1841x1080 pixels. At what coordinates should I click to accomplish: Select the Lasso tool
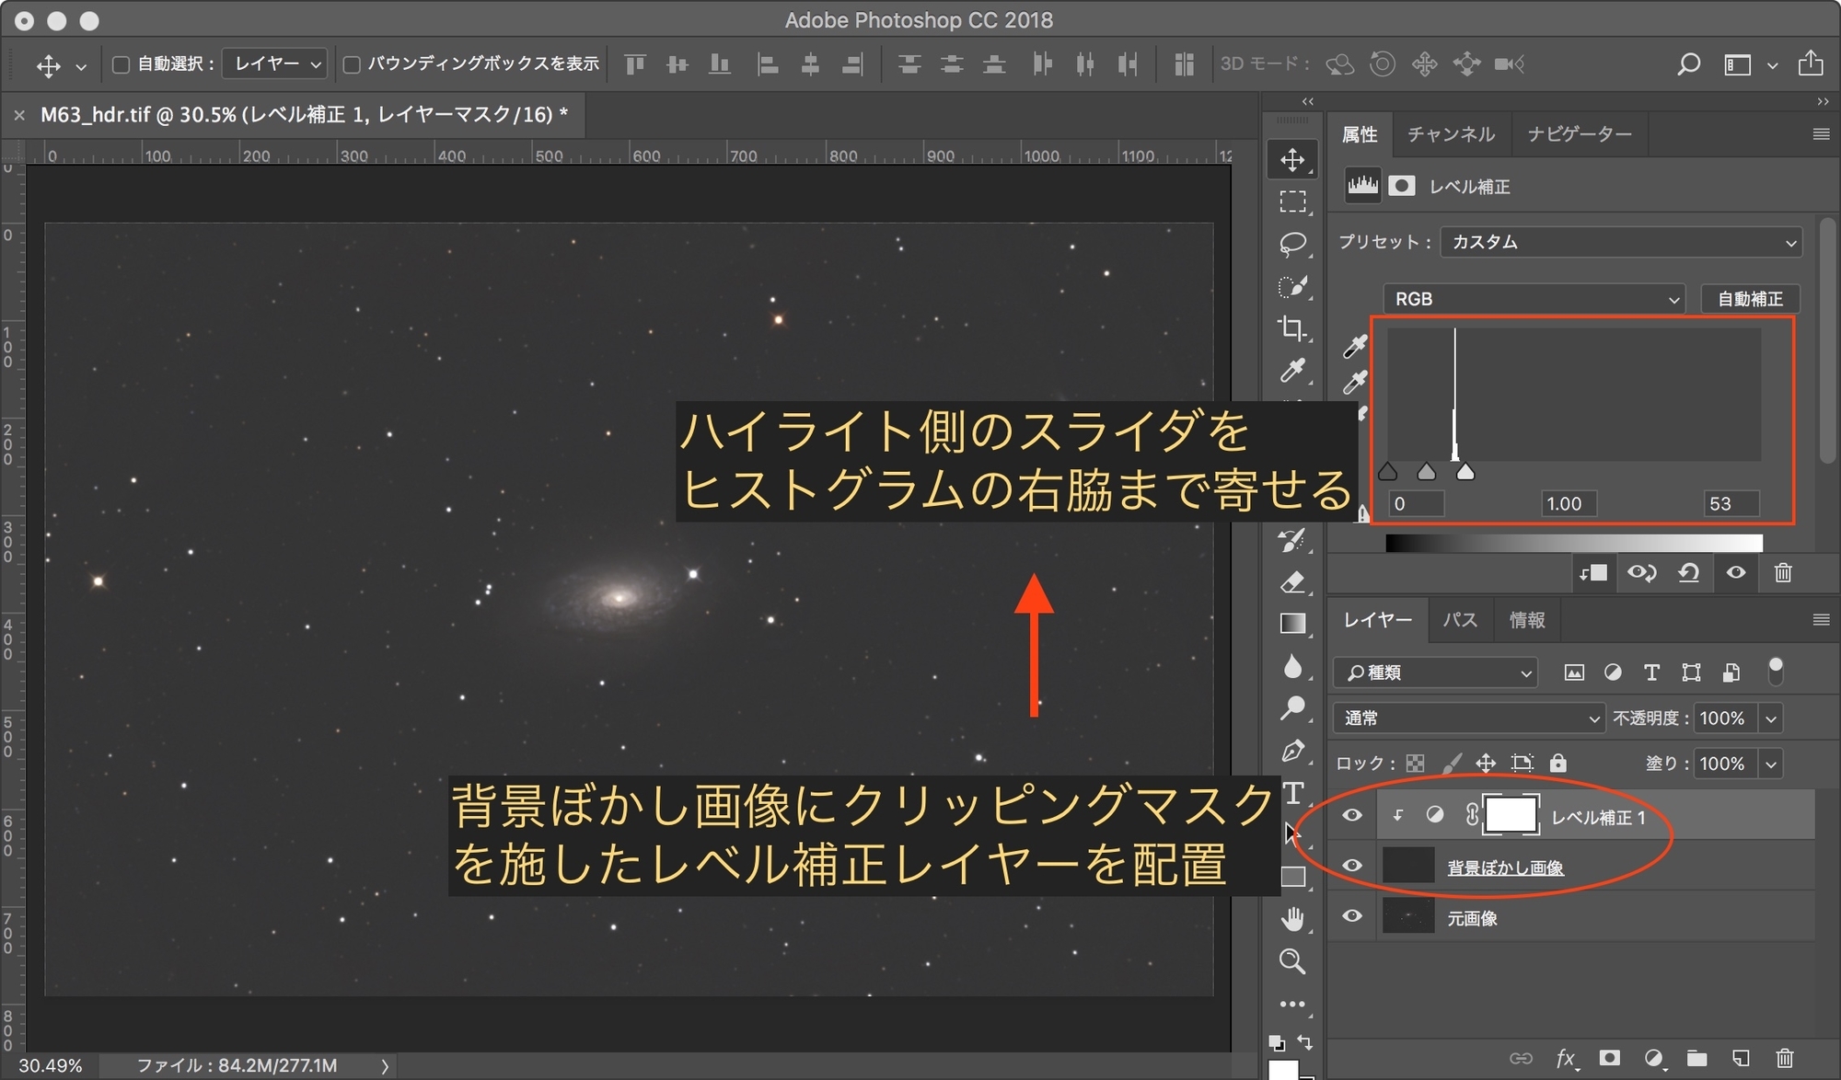click(x=1293, y=244)
